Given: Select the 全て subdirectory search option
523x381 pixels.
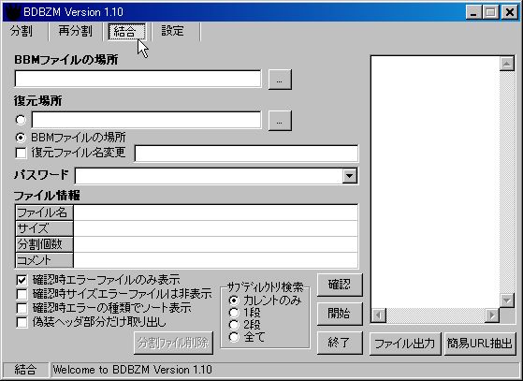Looking at the screenshot, I should point(234,337).
